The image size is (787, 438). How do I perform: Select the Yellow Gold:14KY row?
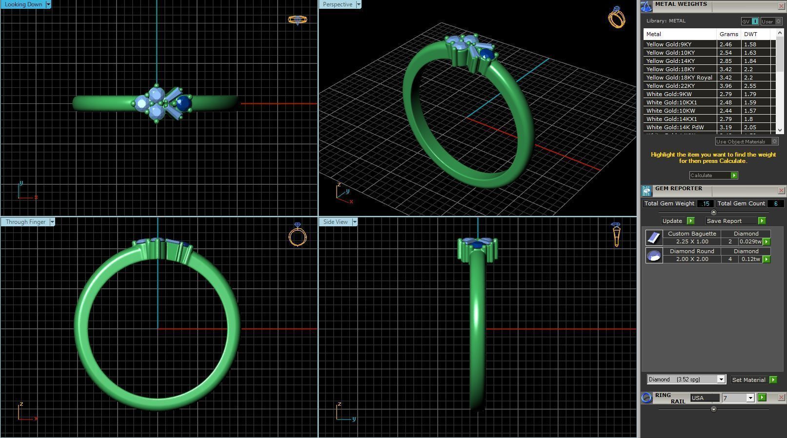tap(709, 61)
